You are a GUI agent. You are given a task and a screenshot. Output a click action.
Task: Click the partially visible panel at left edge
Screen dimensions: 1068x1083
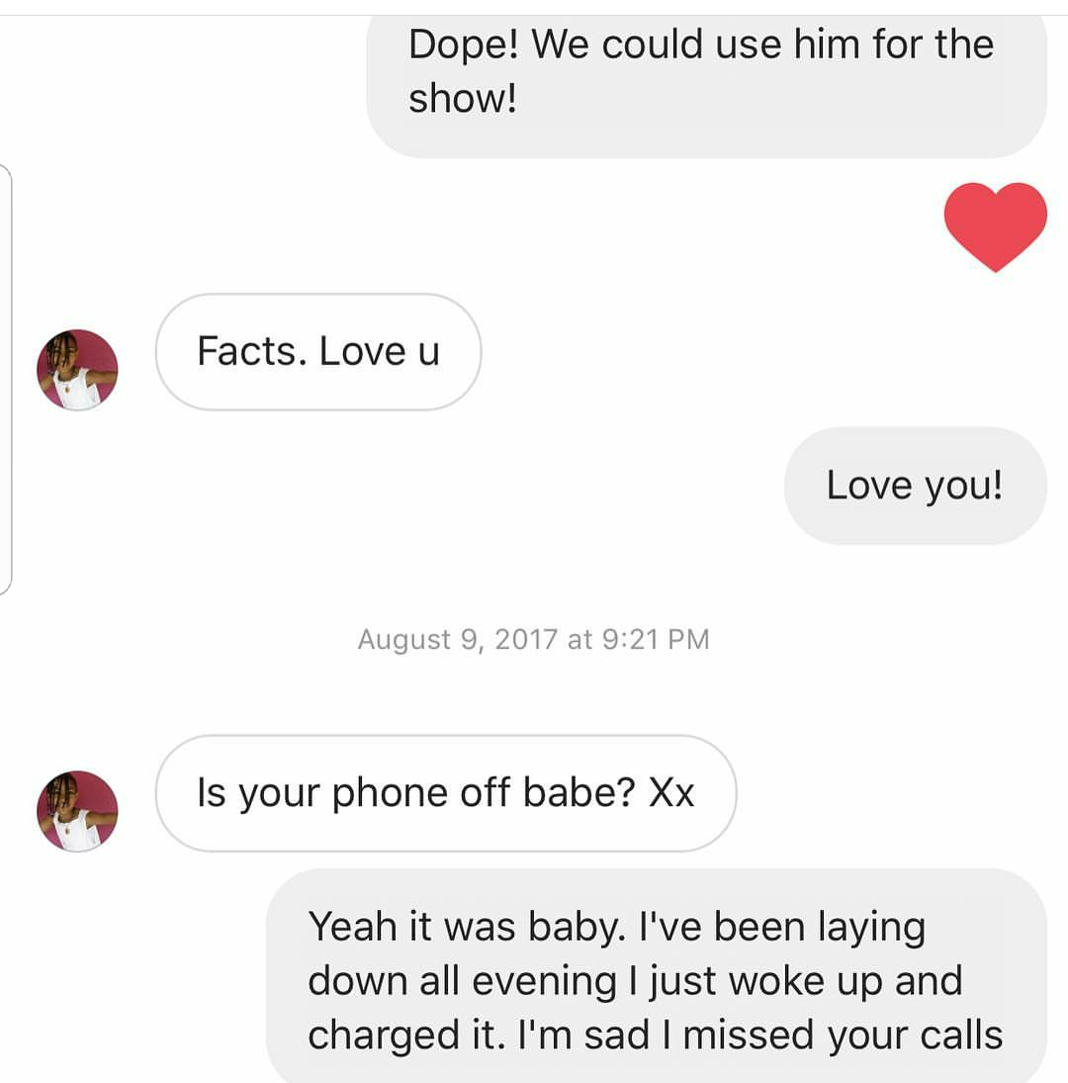[x=6, y=379]
